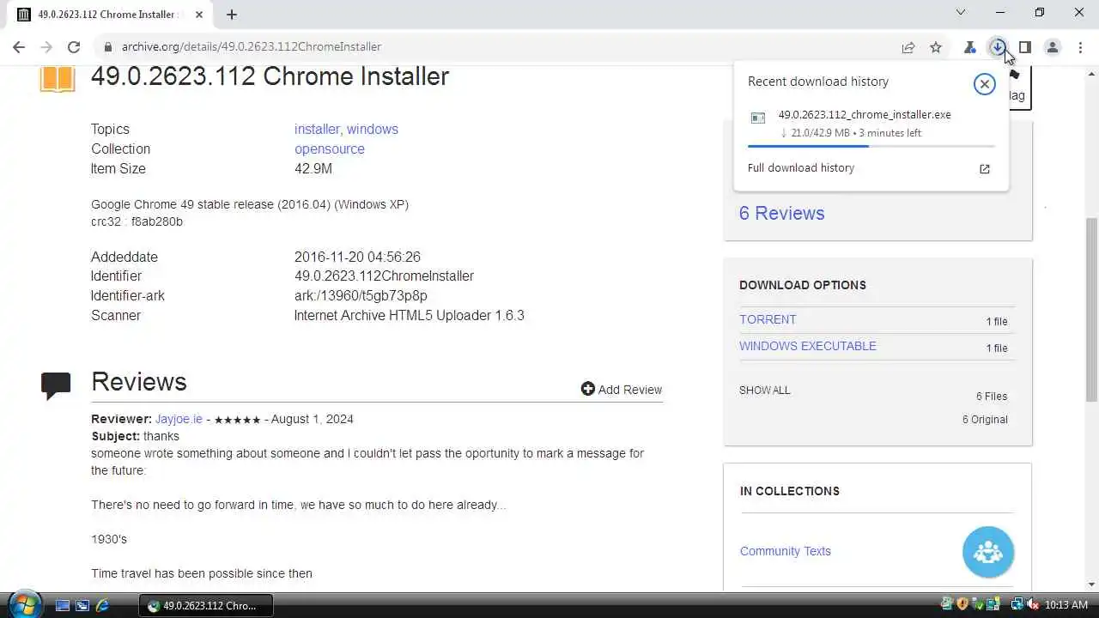
Task: Open the windows topic link
Action: point(373,130)
